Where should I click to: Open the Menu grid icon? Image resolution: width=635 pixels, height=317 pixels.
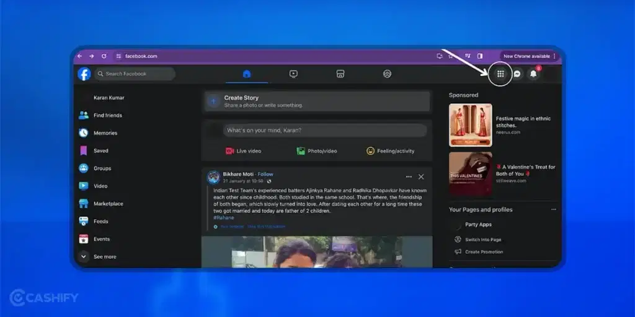[x=500, y=74]
